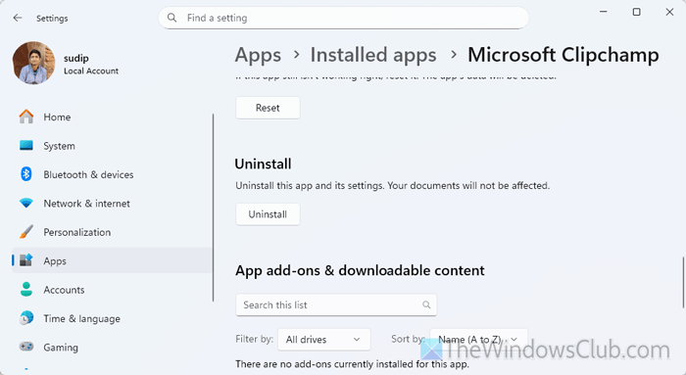Click the Apps icon in sidebar
The width and height of the screenshot is (686, 375).
pyautogui.click(x=26, y=260)
